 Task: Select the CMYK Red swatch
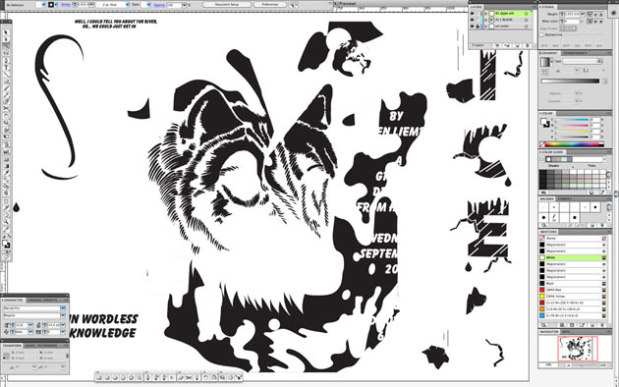[573, 290]
